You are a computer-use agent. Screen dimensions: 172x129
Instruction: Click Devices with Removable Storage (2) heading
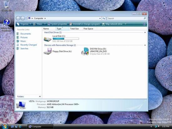60,45
